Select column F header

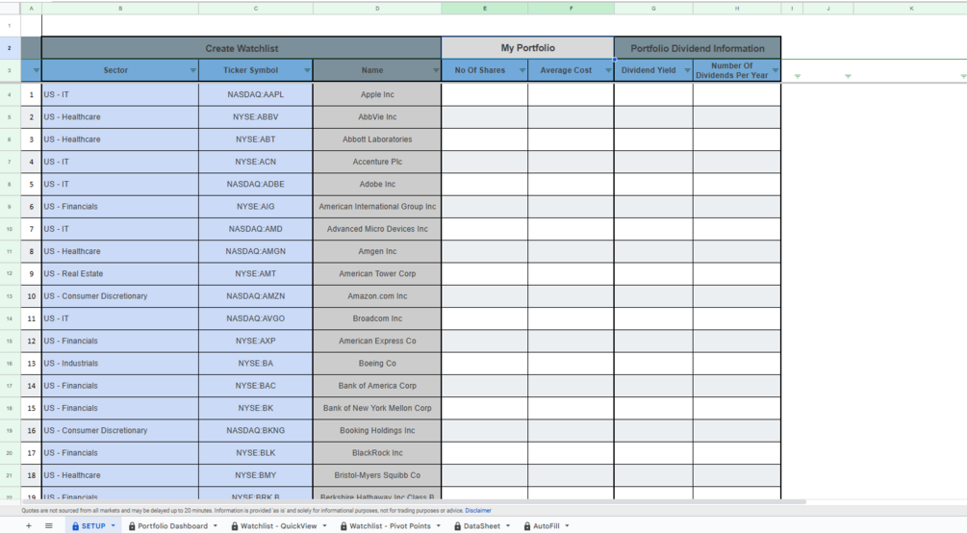tap(572, 9)
